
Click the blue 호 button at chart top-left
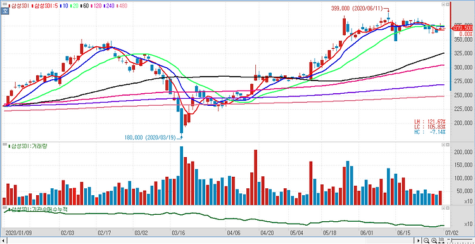point(5,11)
